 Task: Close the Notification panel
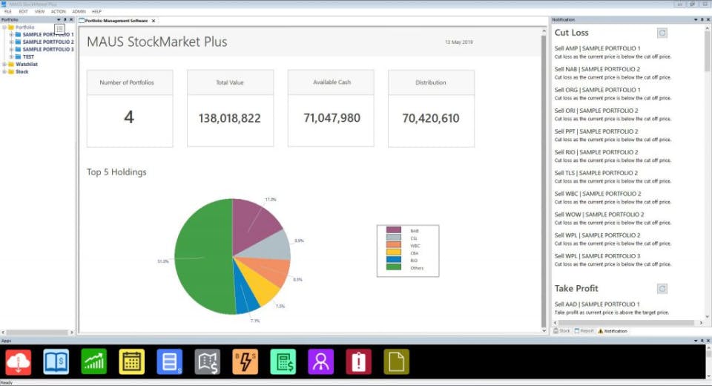pos(708,19)
